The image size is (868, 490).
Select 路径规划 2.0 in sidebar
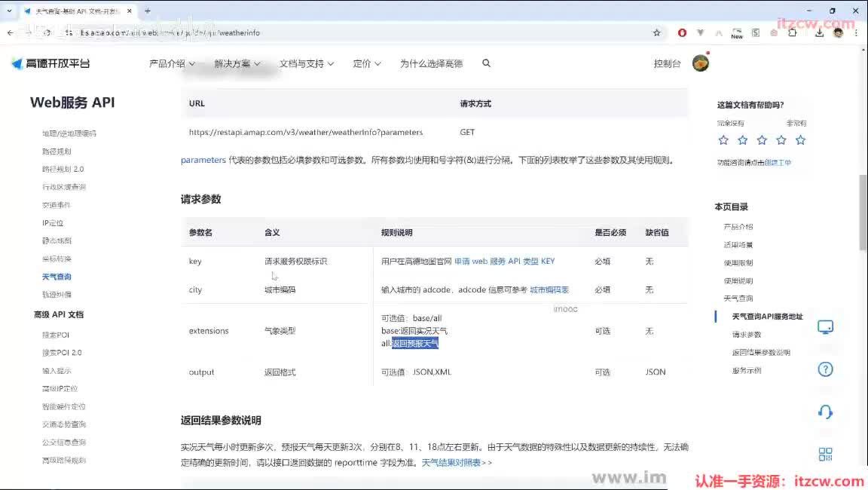click(x=63, y=169)
